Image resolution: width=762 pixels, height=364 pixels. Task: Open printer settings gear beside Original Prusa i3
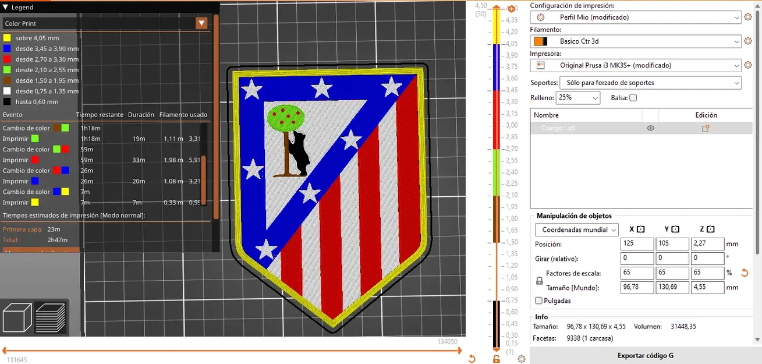(x=748, y=65)
